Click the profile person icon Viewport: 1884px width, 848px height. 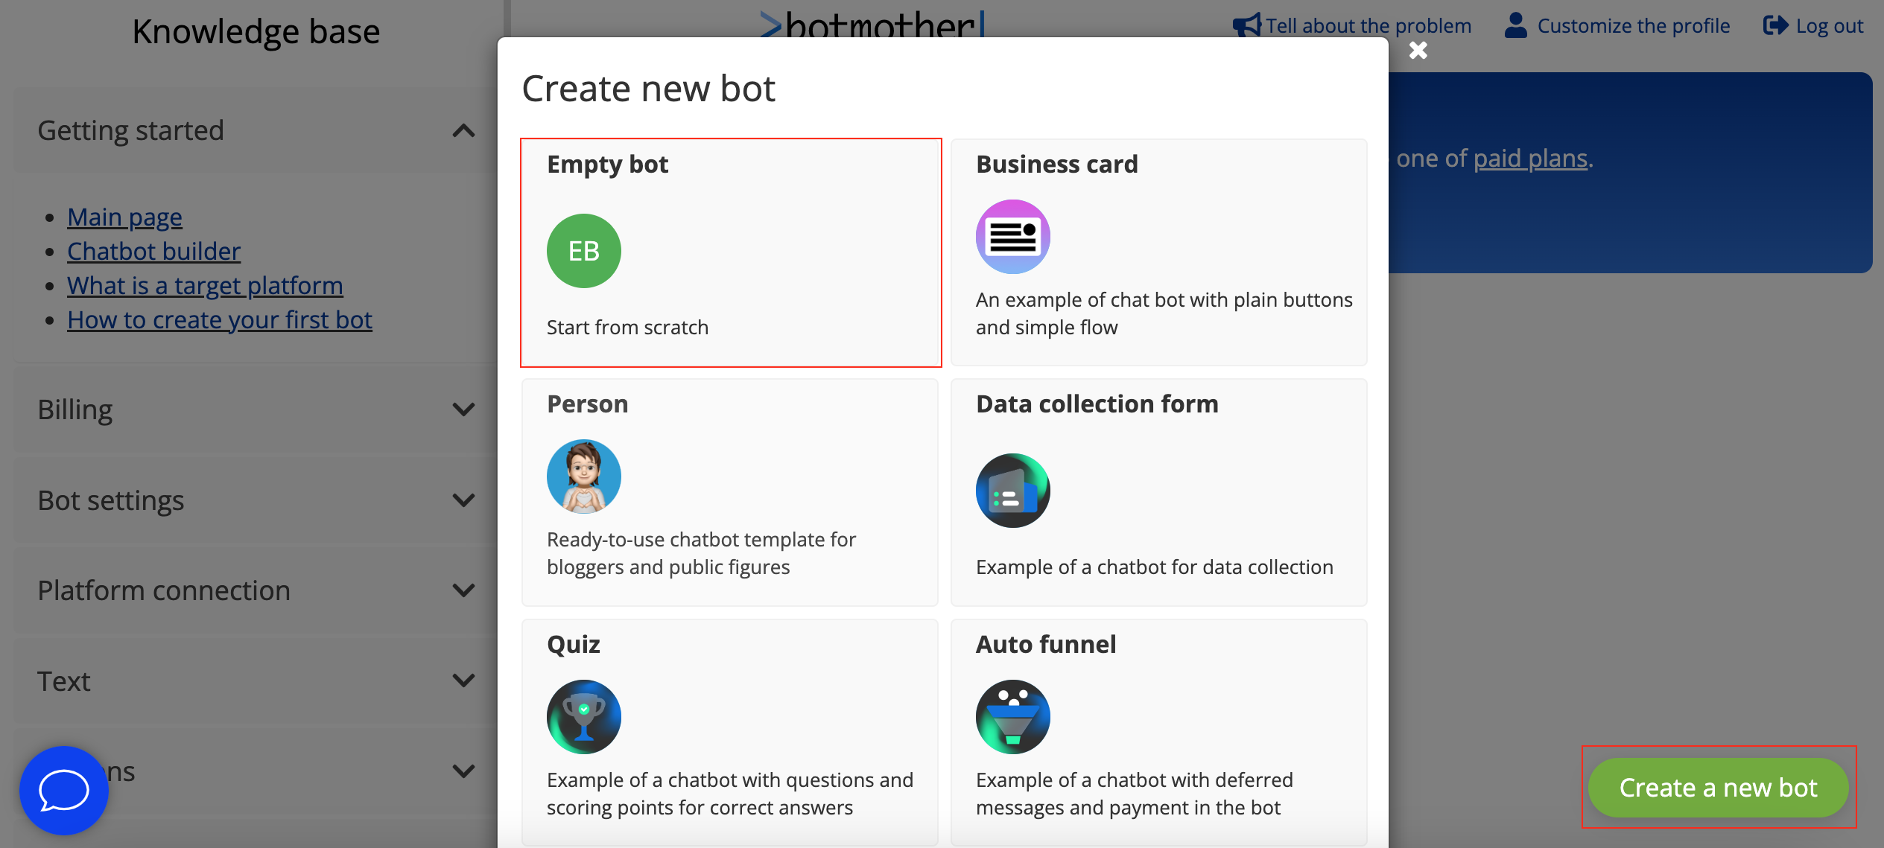tap(1516, 24)
